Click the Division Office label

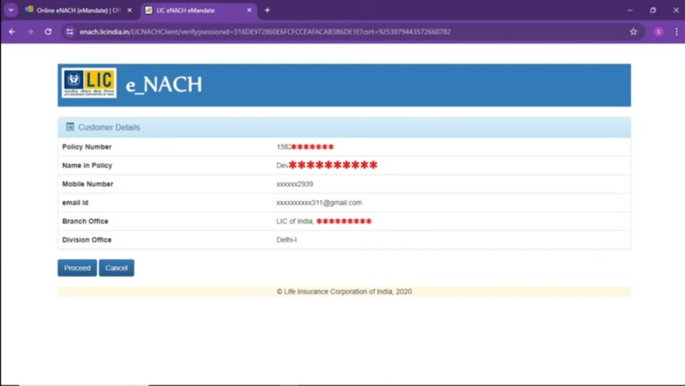coord(86,239)
